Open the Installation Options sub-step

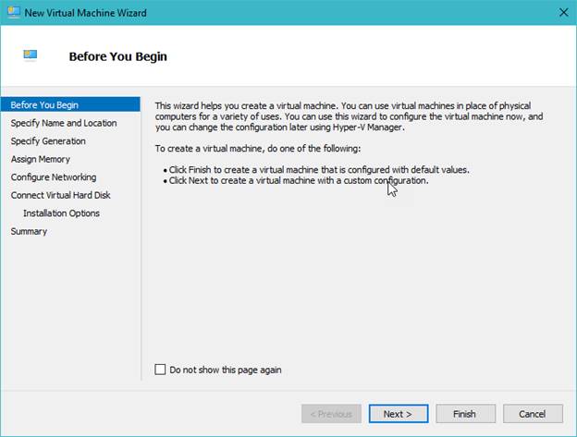[x=61, y=213]
